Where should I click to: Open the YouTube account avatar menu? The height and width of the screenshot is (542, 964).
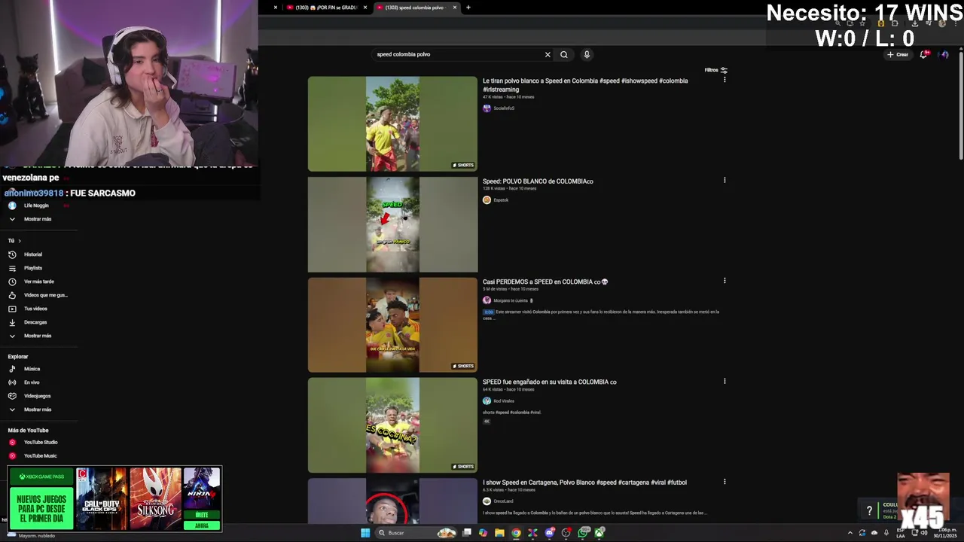click(944, 54)
